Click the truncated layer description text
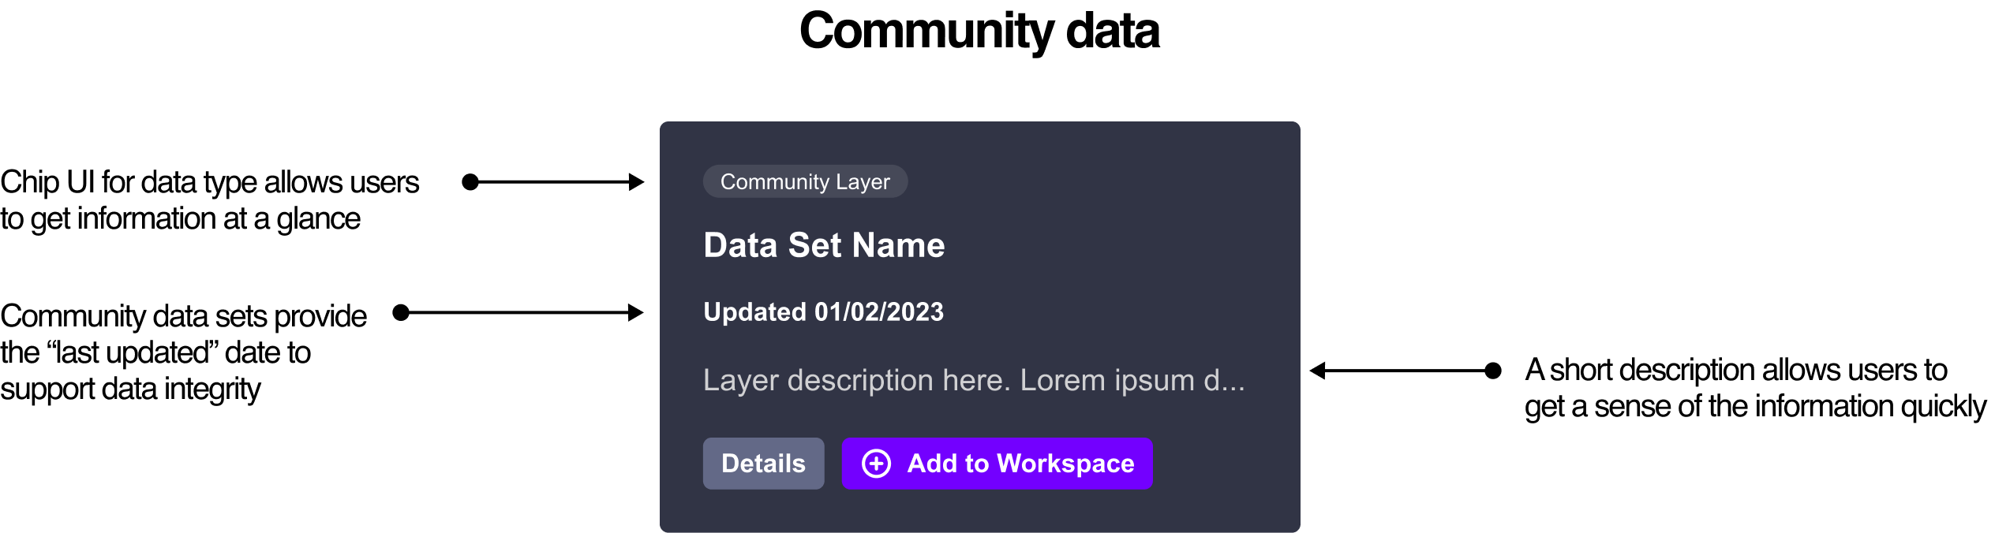 (973, 380)
